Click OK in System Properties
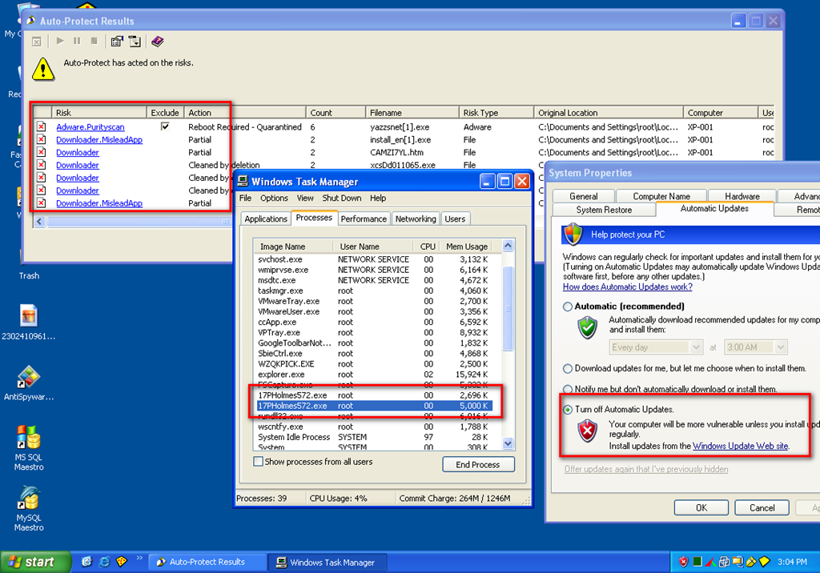The width and height of the screenshot is (820, 573). point(701,507)
